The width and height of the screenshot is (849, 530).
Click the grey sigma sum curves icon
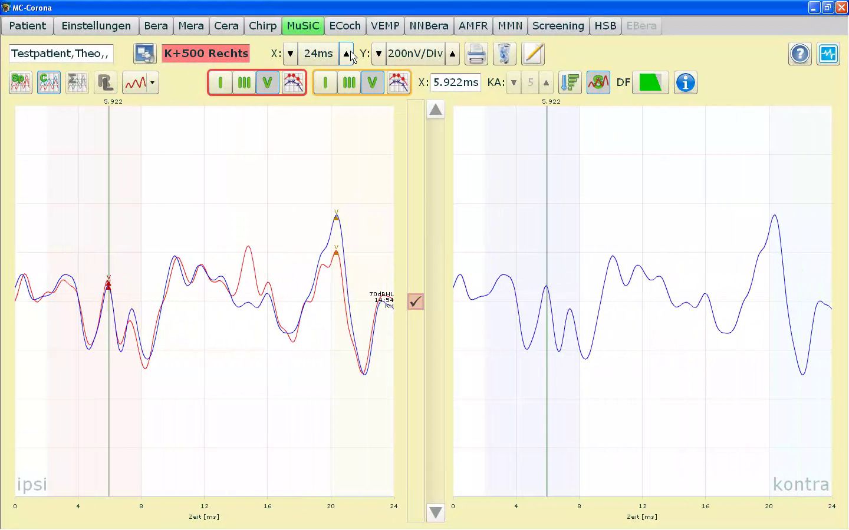point(77,82)
